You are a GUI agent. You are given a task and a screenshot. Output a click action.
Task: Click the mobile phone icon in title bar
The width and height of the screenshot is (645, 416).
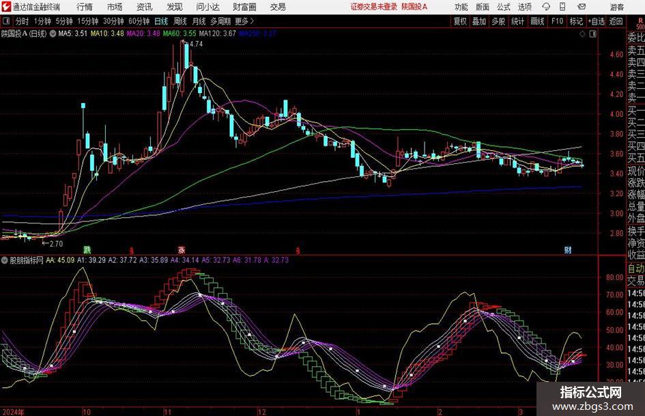tap(562, 7)
